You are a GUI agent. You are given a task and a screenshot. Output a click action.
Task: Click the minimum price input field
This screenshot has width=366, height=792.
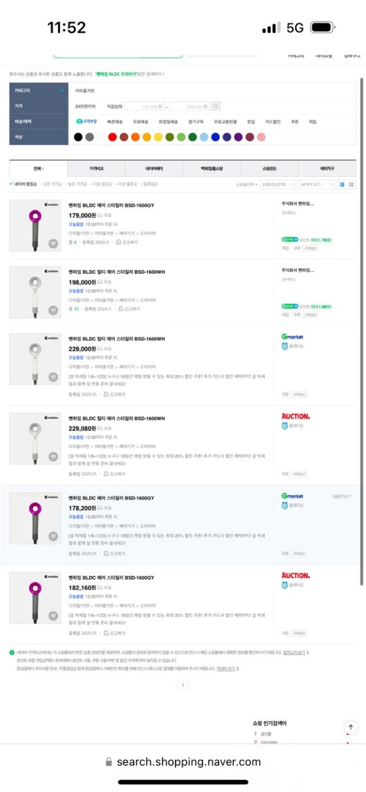[x=144, y=106]
